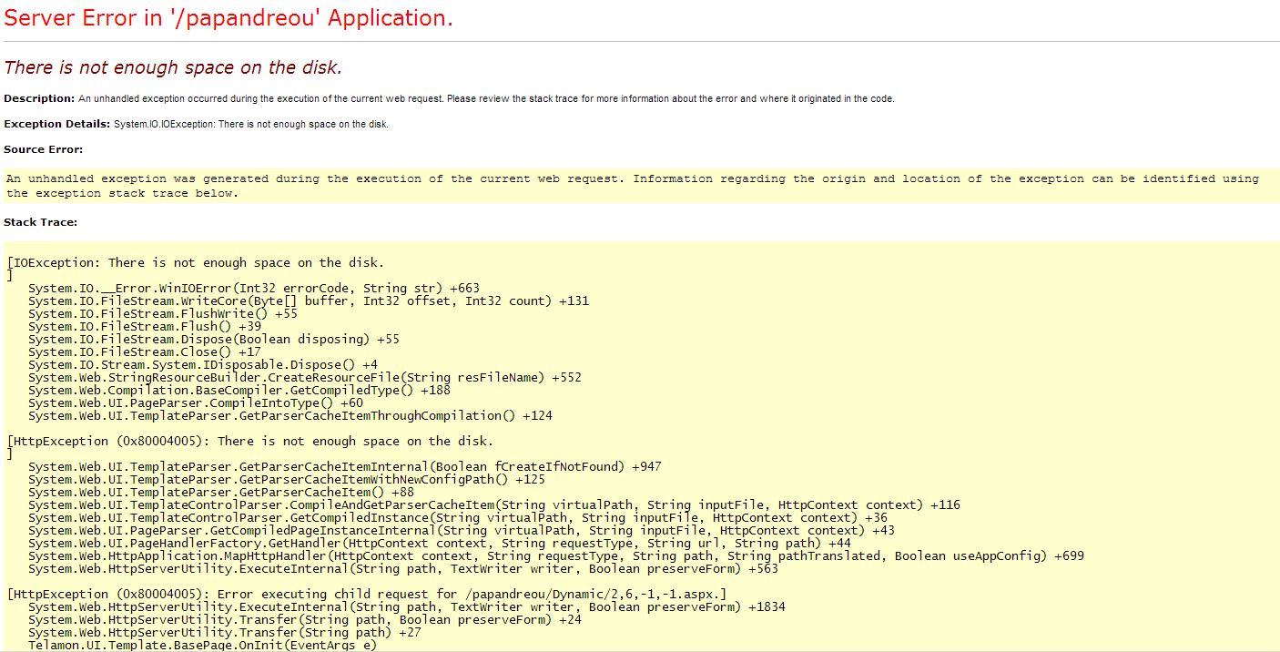Viewport: 1280px width, 652px height.
Task: Click the yellow Source Error message box
Action: 632,186
